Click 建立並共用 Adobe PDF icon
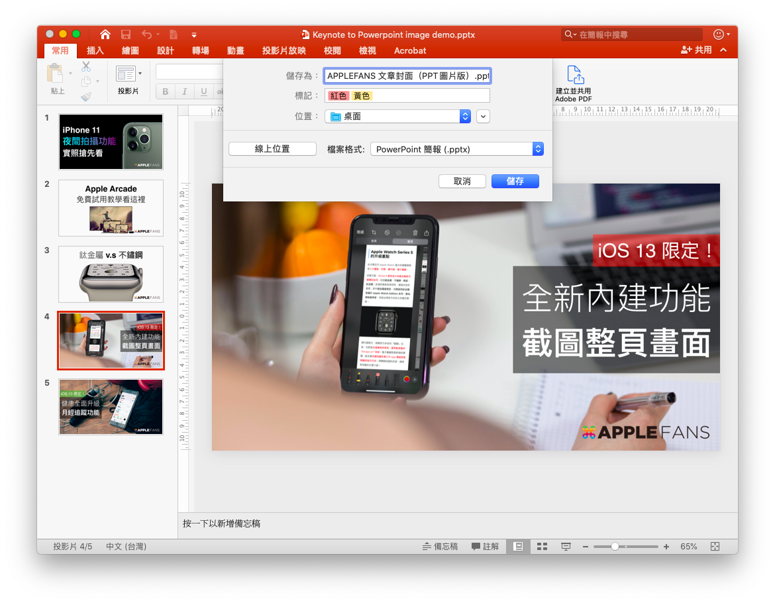This screenshot has height=603, width=775. click(576, 75)
